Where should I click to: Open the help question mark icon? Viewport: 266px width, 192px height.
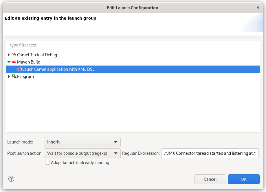click(11, 179)
